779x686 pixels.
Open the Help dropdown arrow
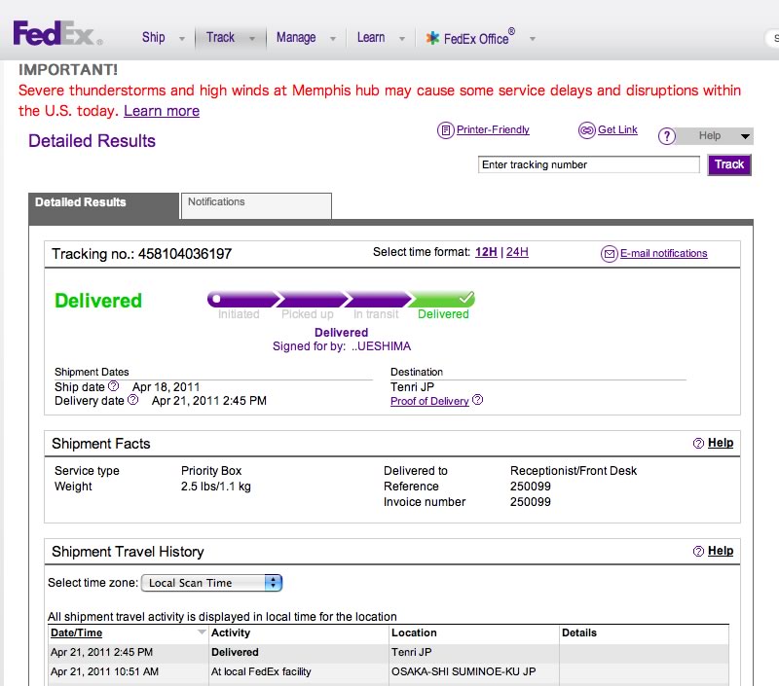tap(745, 136)
